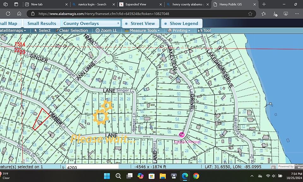The height and width of the screenshot is (182, 303).
Task: Click the pink location marker near Gypsy's Retreat
Action: point(181,135)
